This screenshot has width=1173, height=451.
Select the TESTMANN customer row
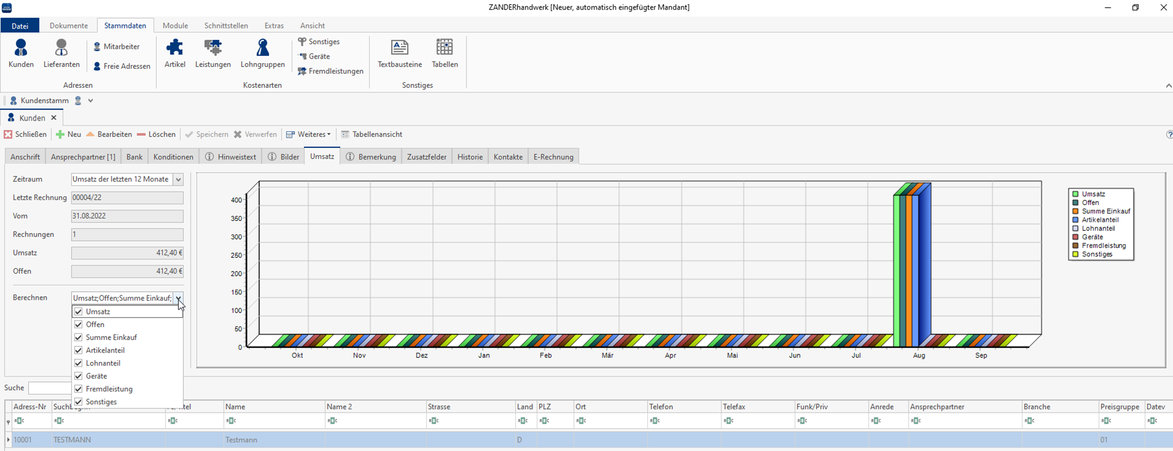(x=72, y=440)
